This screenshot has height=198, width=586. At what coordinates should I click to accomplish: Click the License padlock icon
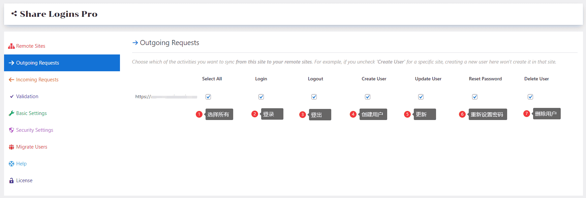tap(11, 181)
